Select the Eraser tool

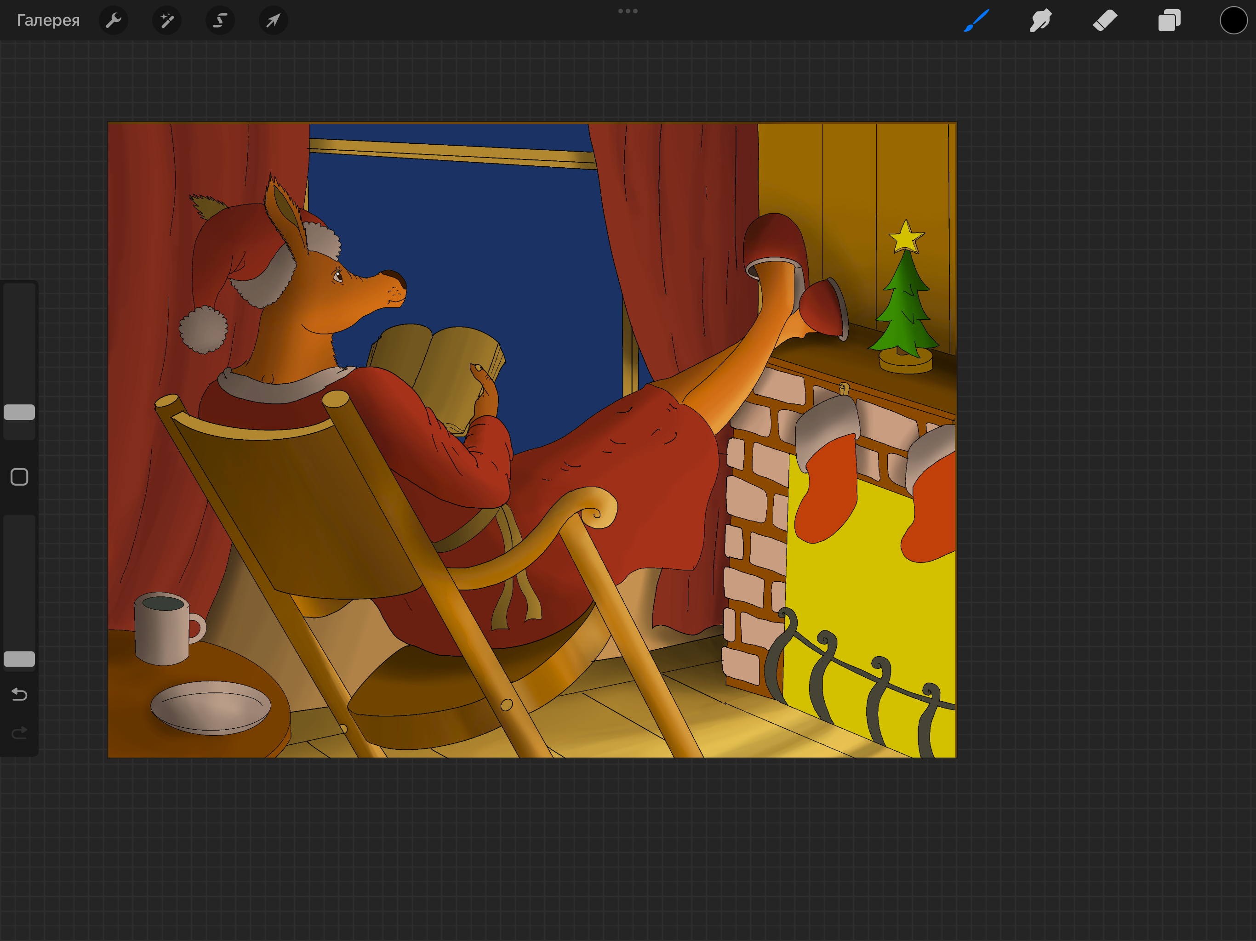[x=1105, y=20]
